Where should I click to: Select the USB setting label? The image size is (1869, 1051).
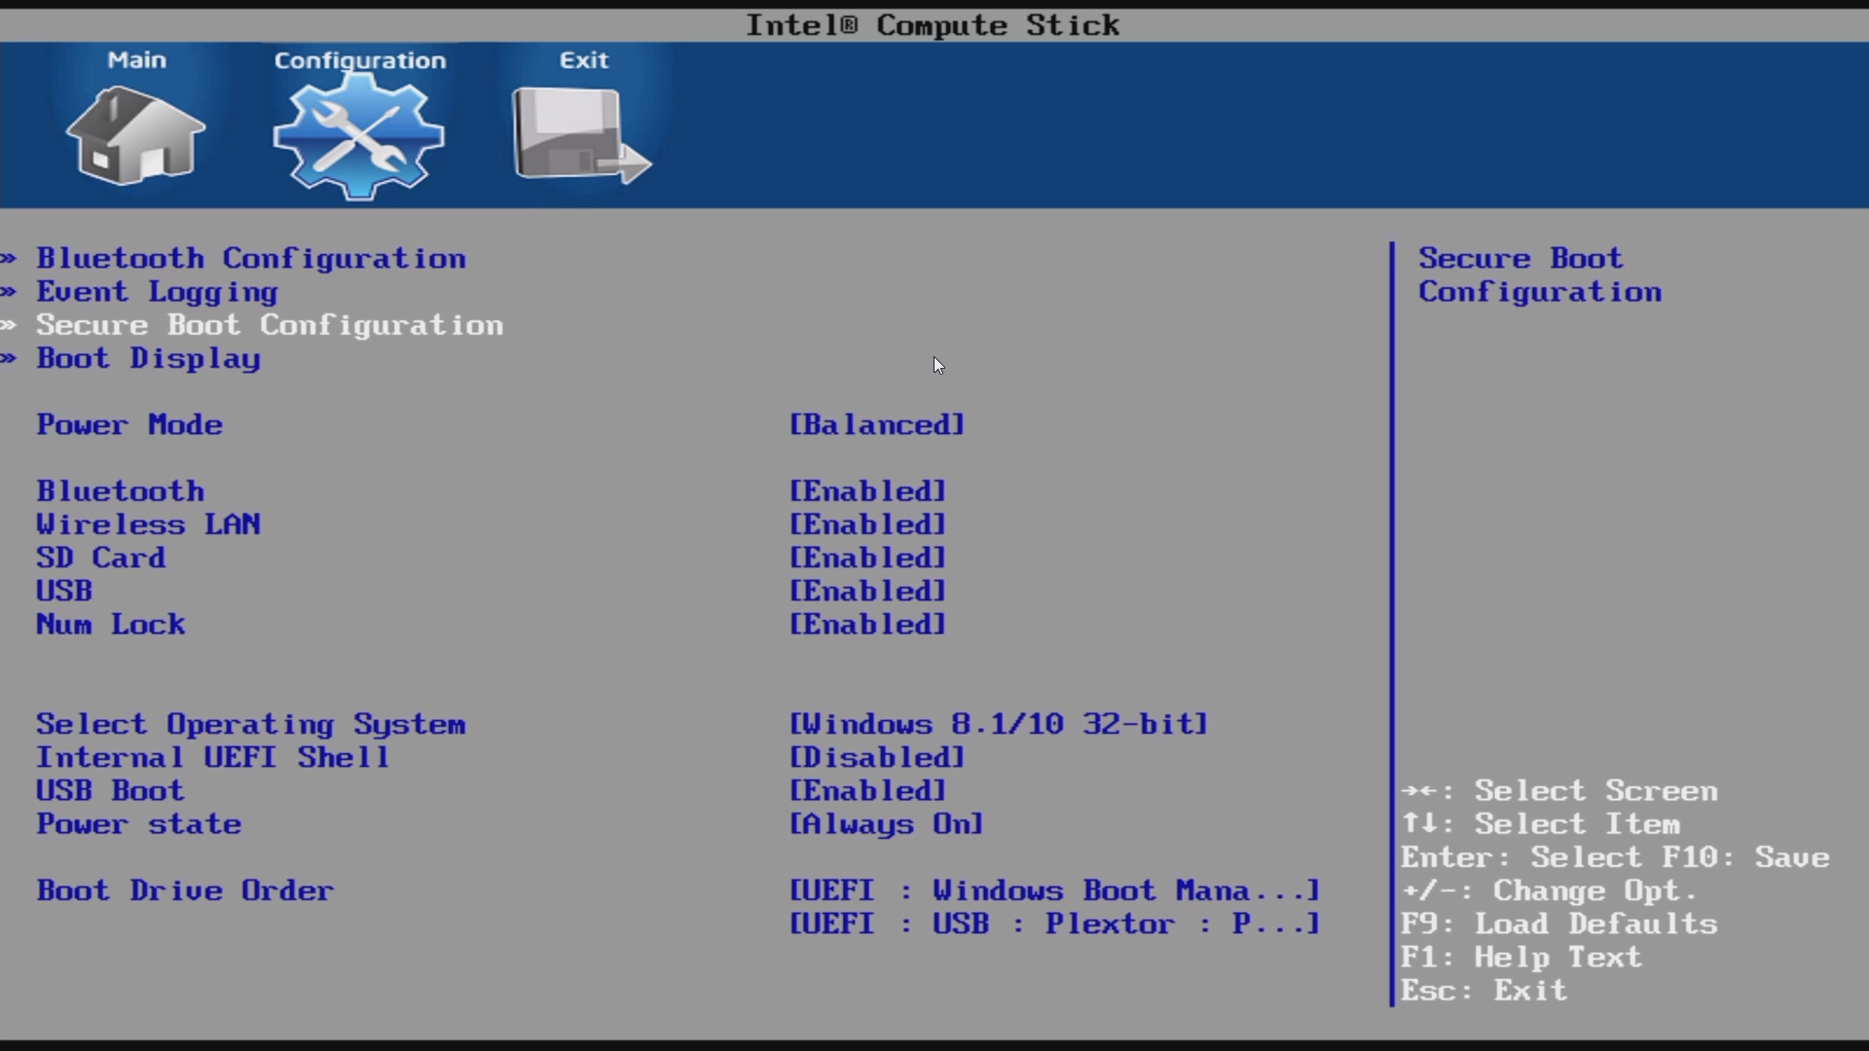coord(64,591)
